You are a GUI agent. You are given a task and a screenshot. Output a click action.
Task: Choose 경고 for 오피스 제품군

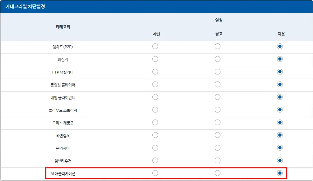tap(218, 122)
